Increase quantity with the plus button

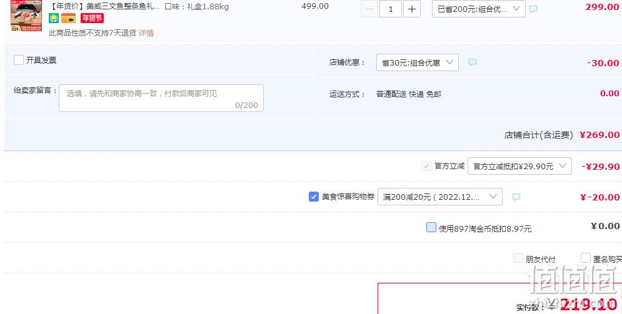[x=412, y=9]
